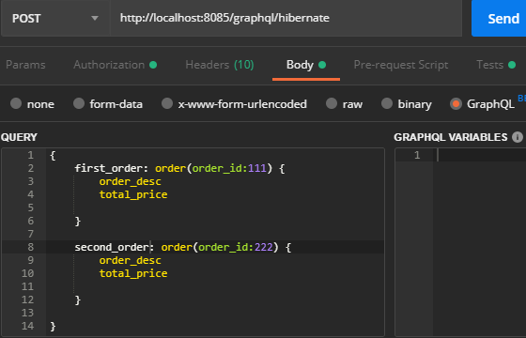Switch to the Tests tab

point(496,65)
